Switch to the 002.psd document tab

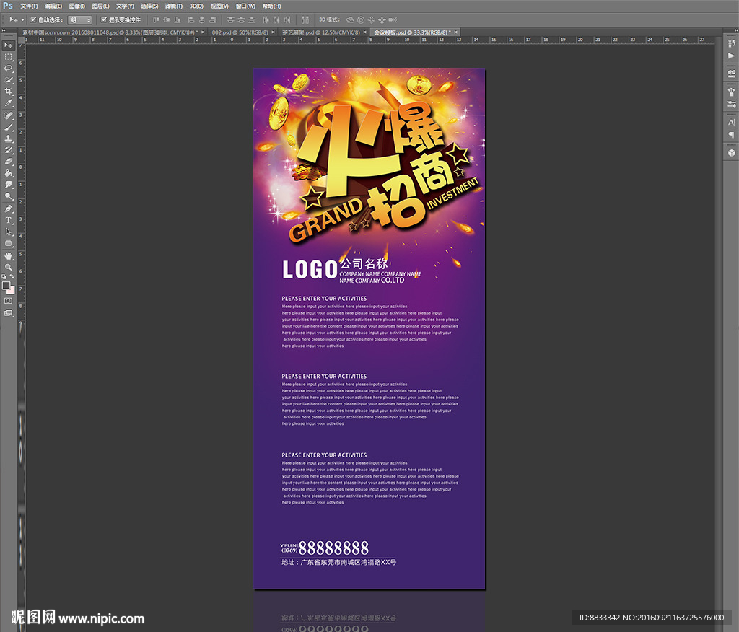[240, 32]
